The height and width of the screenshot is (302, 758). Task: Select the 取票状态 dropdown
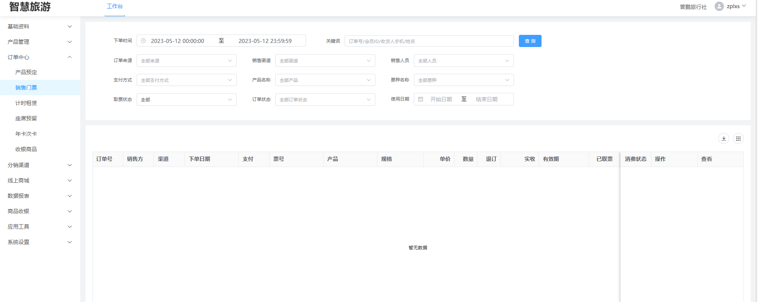[x=186, y=100]
